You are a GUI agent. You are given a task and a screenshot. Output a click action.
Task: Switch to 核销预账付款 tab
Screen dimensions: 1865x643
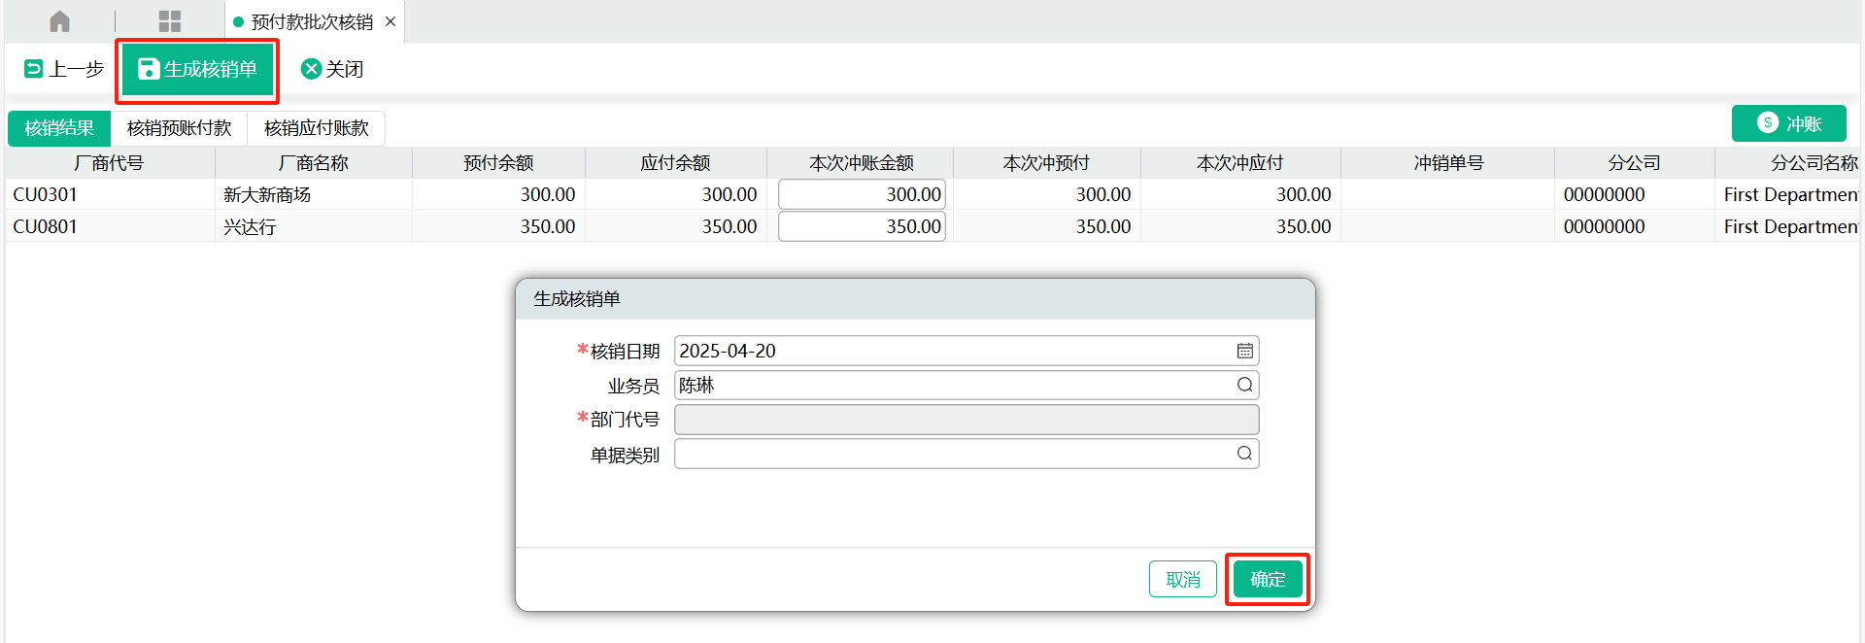coord(179,128)
